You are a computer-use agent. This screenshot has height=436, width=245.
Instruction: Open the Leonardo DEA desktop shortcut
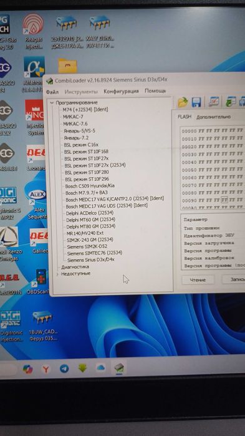[x=36, y=158]
